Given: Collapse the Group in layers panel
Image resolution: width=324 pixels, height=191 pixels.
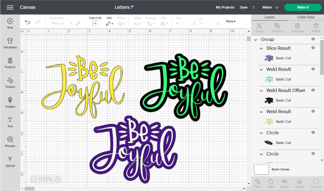Looking at the screenshot, I should click(x=256, y=40).
